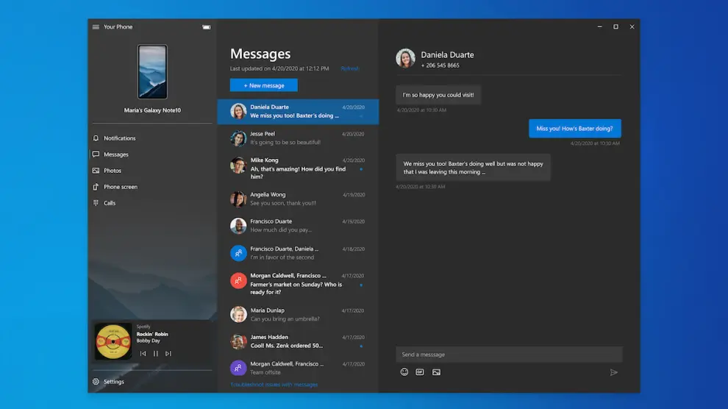Open Troubleshoot issues with messages link
Image resolution: width=728 pixels, height=409 pixels.
(274, 385)
